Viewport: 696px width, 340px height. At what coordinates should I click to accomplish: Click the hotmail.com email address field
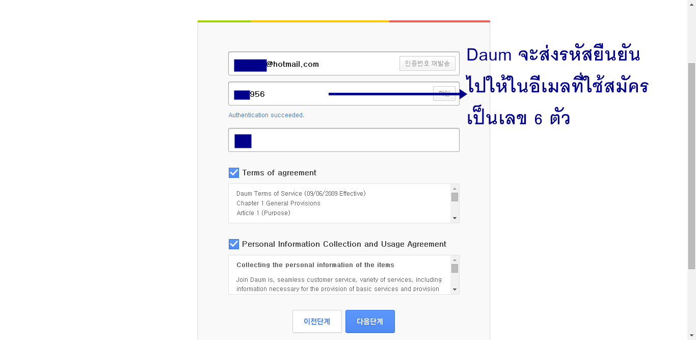tap(331, 64)
